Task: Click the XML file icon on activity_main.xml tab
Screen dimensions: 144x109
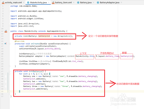Action: point(3,3)
